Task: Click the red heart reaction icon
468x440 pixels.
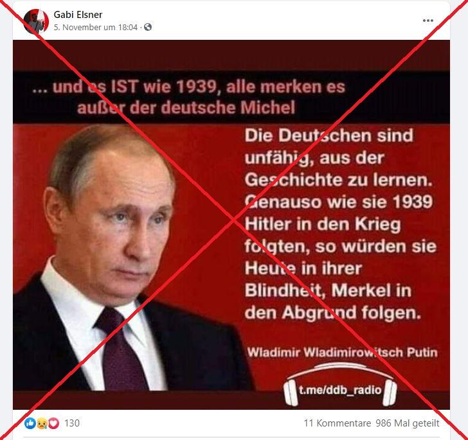Action: click(53, 423)
